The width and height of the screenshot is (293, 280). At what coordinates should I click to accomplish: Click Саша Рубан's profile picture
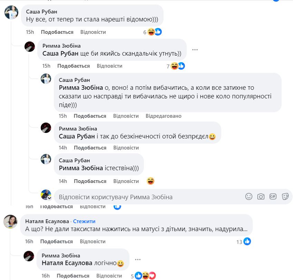tap(11, 13)
